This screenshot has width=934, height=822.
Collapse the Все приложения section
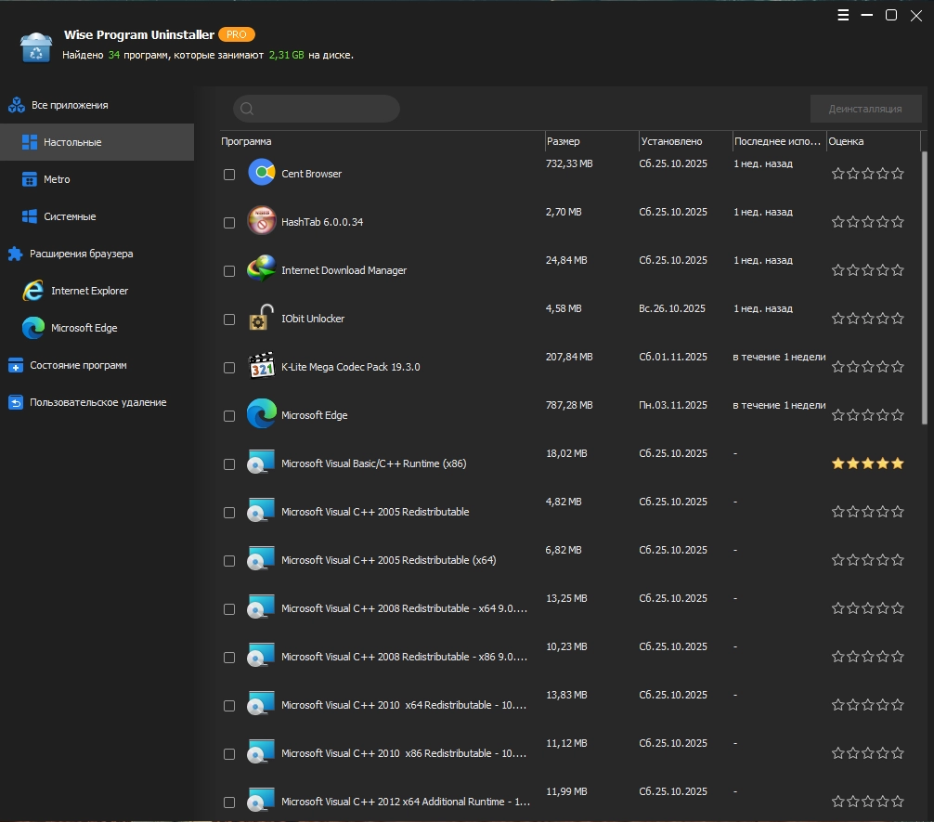(70, 105)
